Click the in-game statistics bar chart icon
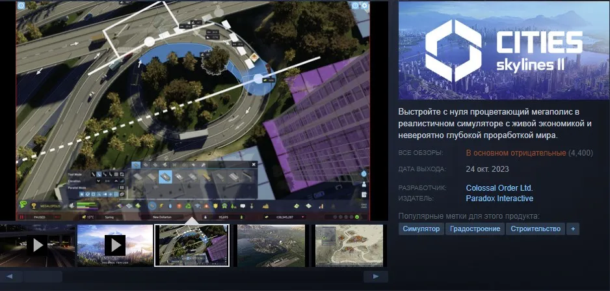610x291 pixels. [x=321, y=206]
